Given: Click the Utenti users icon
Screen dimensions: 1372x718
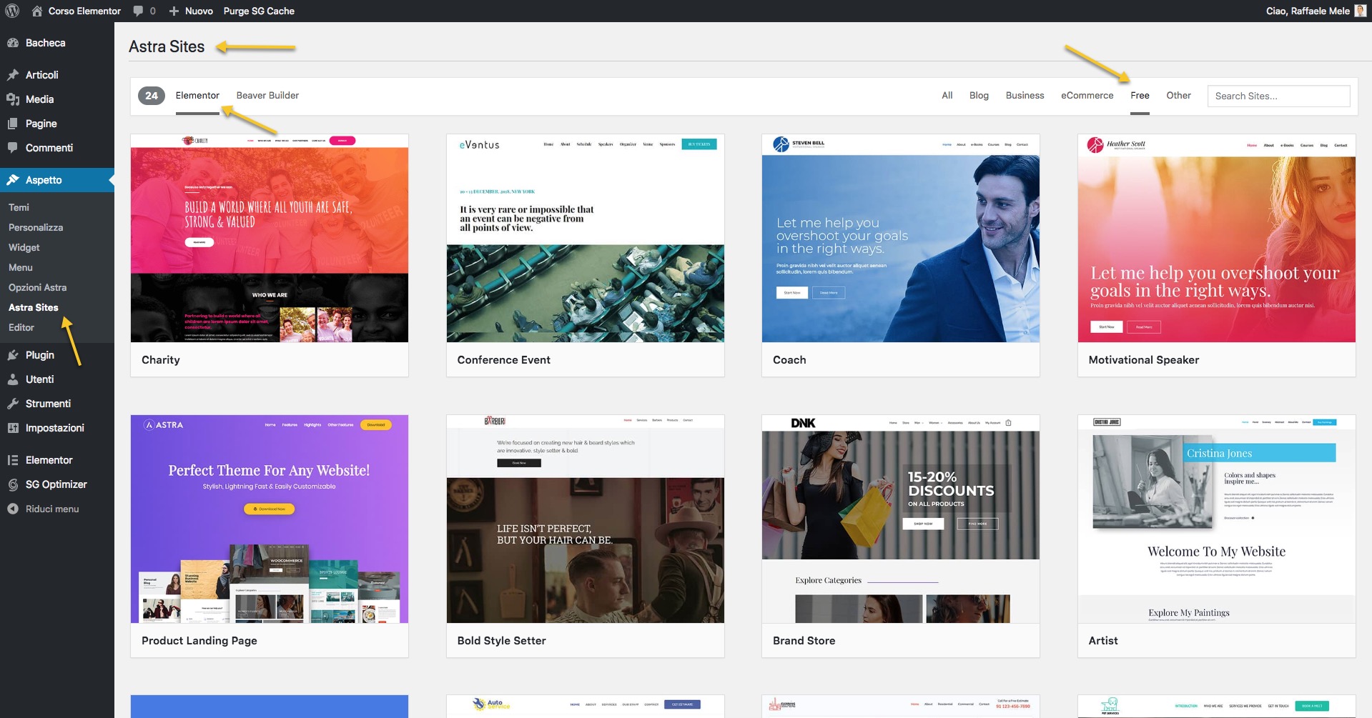Looking at the screenshot, I should tap(13, 379).
